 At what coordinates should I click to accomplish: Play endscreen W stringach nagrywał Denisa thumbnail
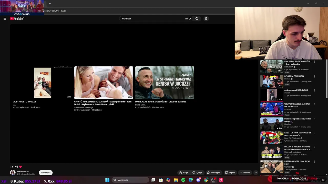pyautogui.click(x=165, y=83)
